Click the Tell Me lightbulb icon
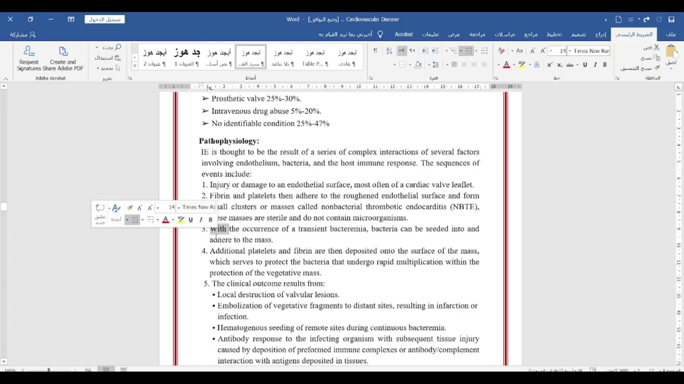684x384 pixels. click(380, 34)
